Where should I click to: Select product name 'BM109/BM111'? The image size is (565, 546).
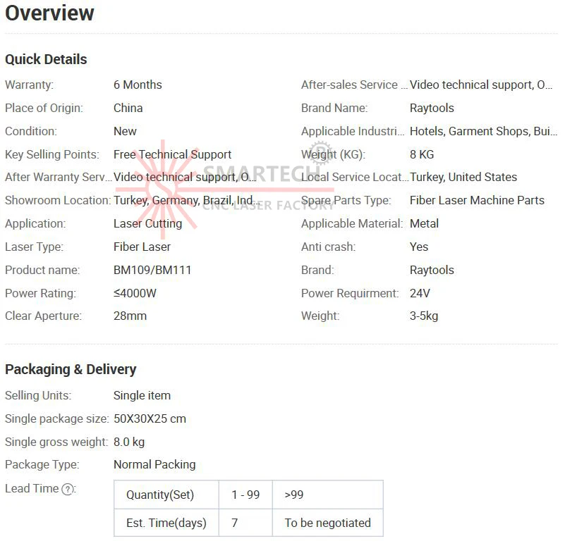click(x=152, y=271)
